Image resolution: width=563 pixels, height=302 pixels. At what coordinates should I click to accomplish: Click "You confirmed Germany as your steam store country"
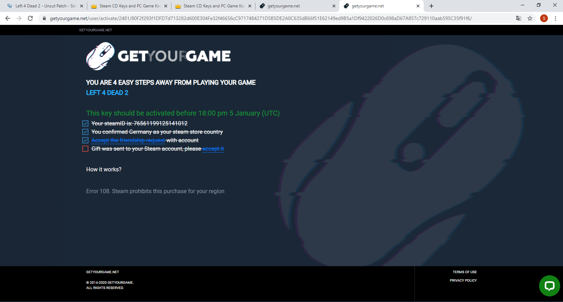click(157, 132)
